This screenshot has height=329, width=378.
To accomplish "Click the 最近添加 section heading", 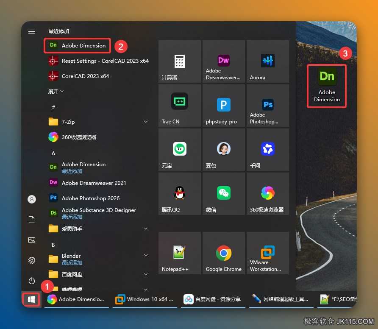I will (59, 31).
